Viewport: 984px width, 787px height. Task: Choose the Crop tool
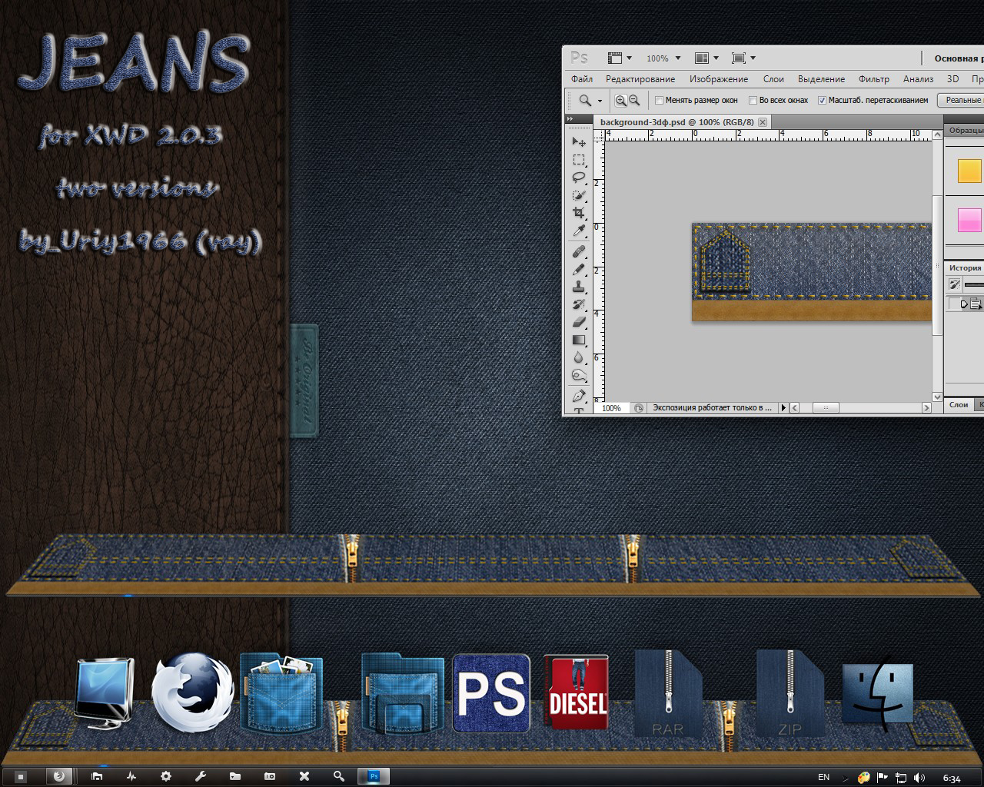tap(579, 213)
